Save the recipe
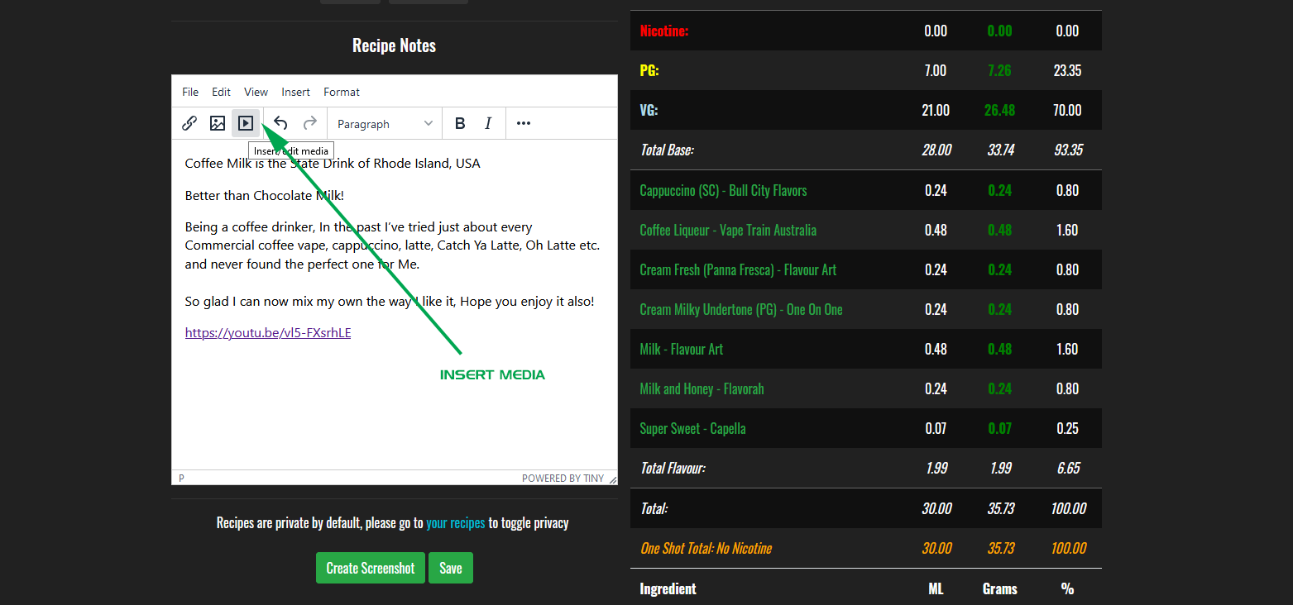The width and height of the screenshot is (1293, 605). 451,568
